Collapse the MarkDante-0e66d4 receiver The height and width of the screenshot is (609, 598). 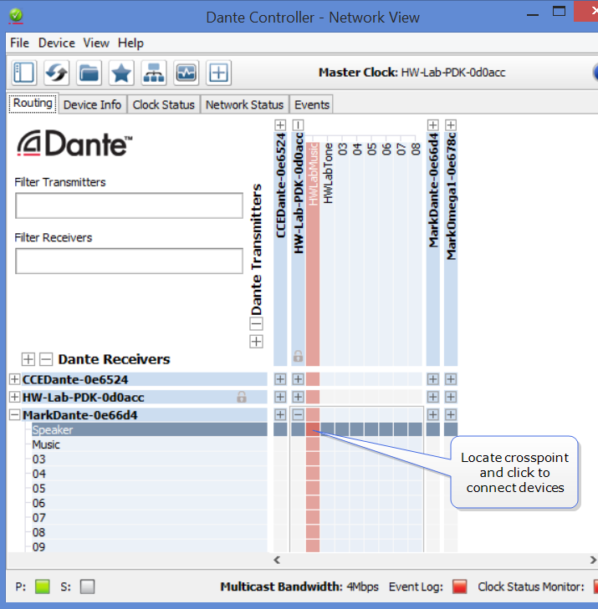click(x=14, y=414)
